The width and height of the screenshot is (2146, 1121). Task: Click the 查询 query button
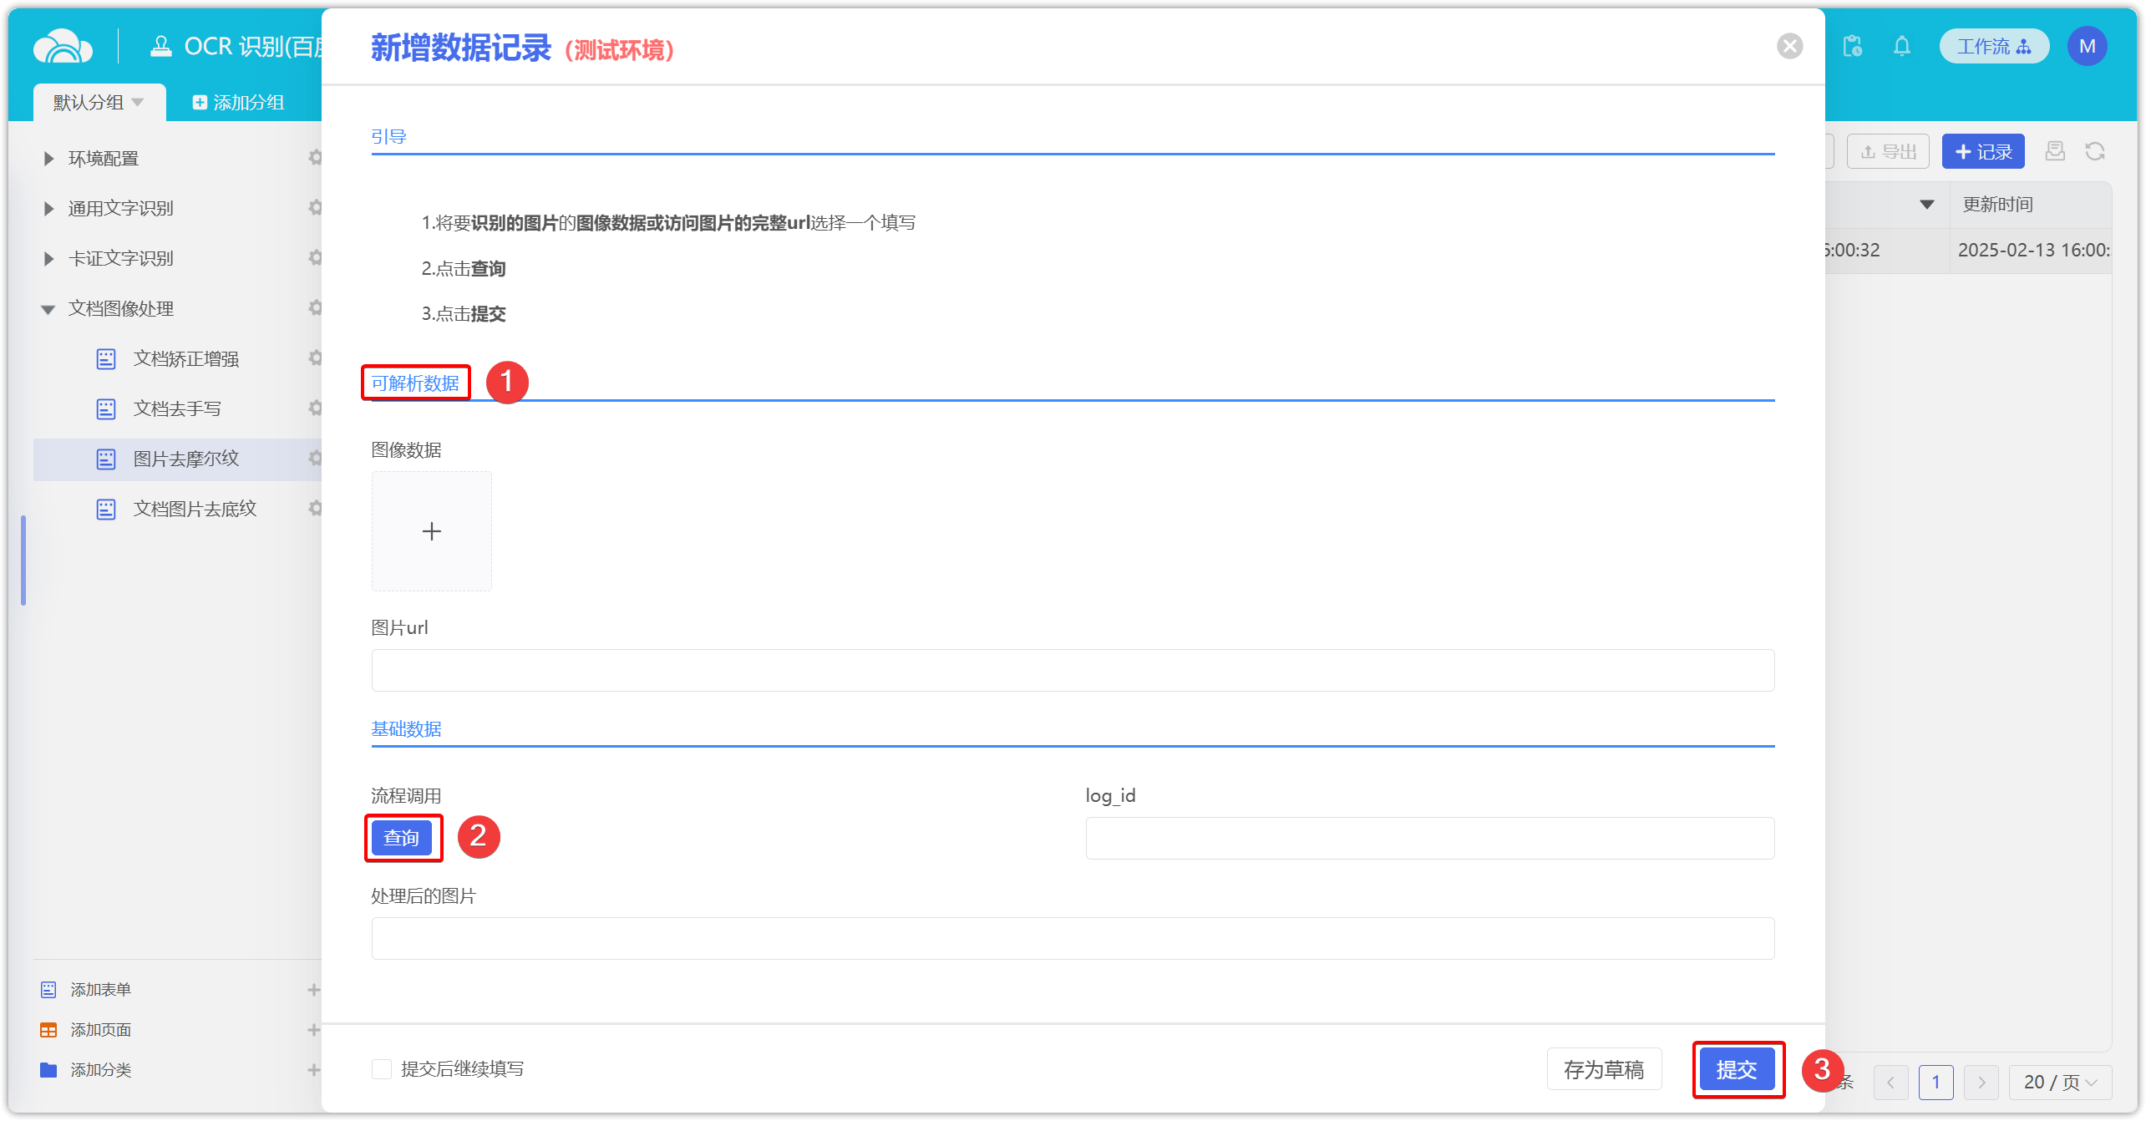402,838
